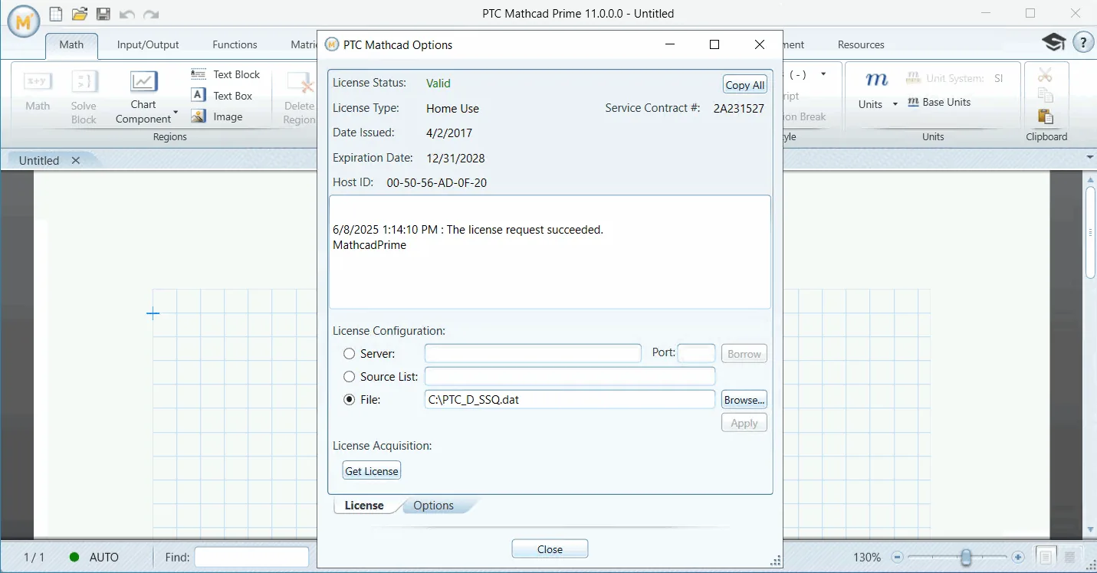Screen dimensions: 1097x573
Task: Insert a Chart Component region
Action: pyautogui.click(x=143, y=97)
